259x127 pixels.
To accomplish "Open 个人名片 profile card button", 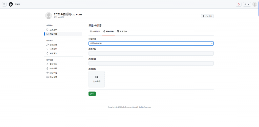I will coord(207,16).
